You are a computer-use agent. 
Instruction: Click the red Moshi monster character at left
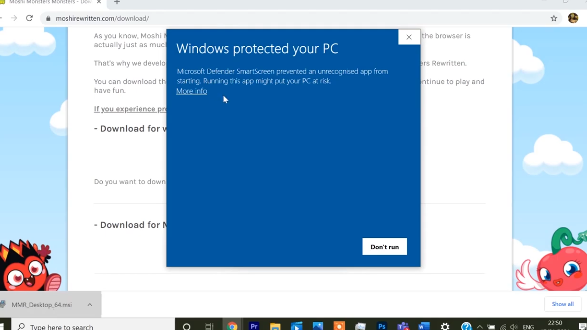tap(30, 266)
